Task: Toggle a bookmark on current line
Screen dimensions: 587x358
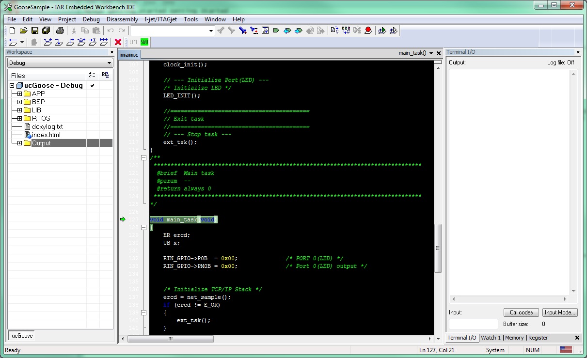Action: point(276,31)
